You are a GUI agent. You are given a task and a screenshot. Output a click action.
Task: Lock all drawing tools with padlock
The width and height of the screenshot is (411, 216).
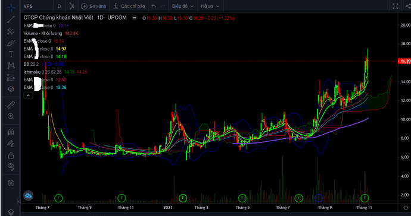[11, 155]
